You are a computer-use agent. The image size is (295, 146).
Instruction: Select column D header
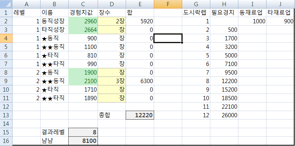[112, 4]
